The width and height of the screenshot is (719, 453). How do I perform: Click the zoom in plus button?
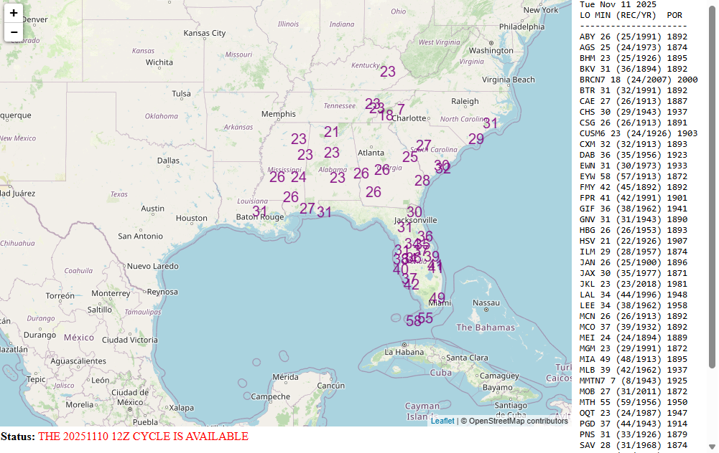point(14,13)
